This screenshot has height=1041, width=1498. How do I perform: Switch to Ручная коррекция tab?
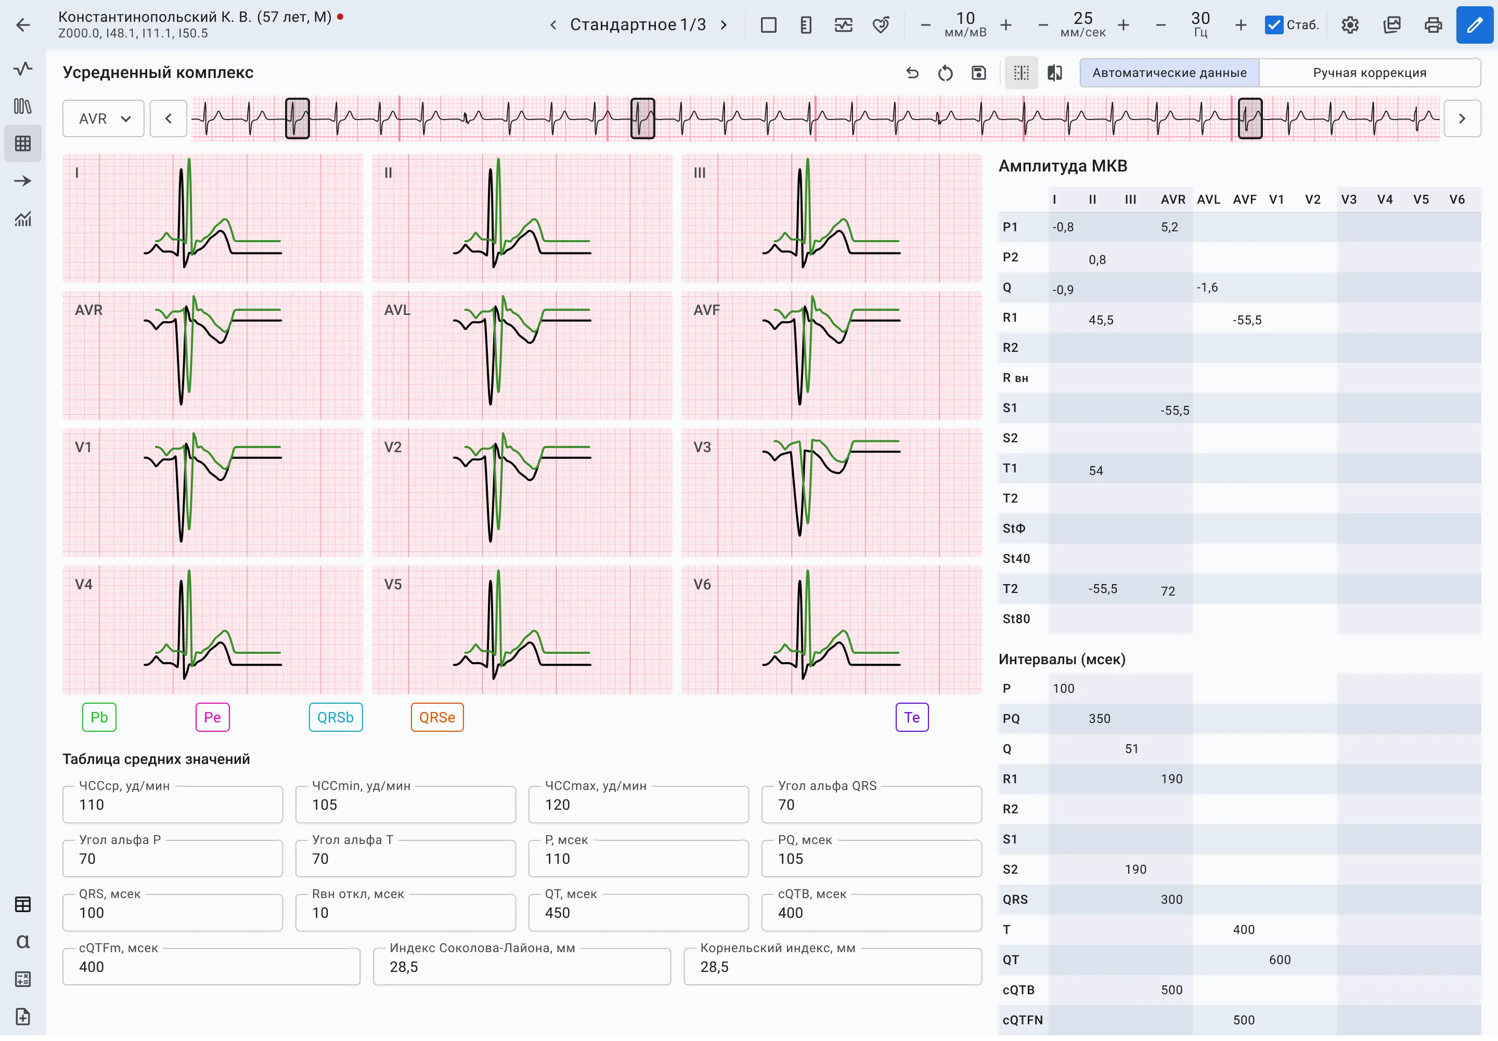[x=1370, y=72]
